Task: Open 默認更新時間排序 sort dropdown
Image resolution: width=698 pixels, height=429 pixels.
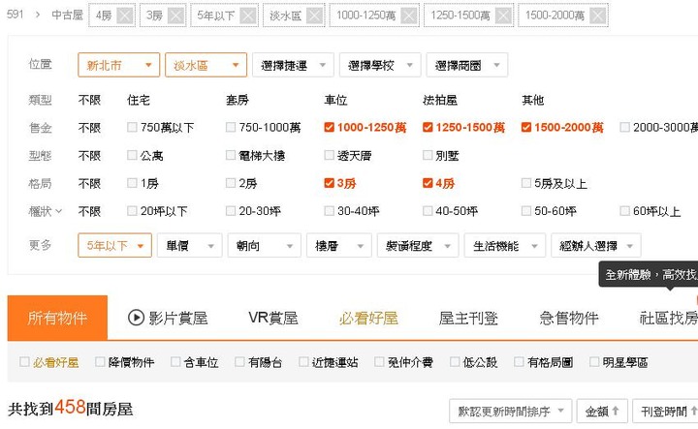Action: point(511,412)
